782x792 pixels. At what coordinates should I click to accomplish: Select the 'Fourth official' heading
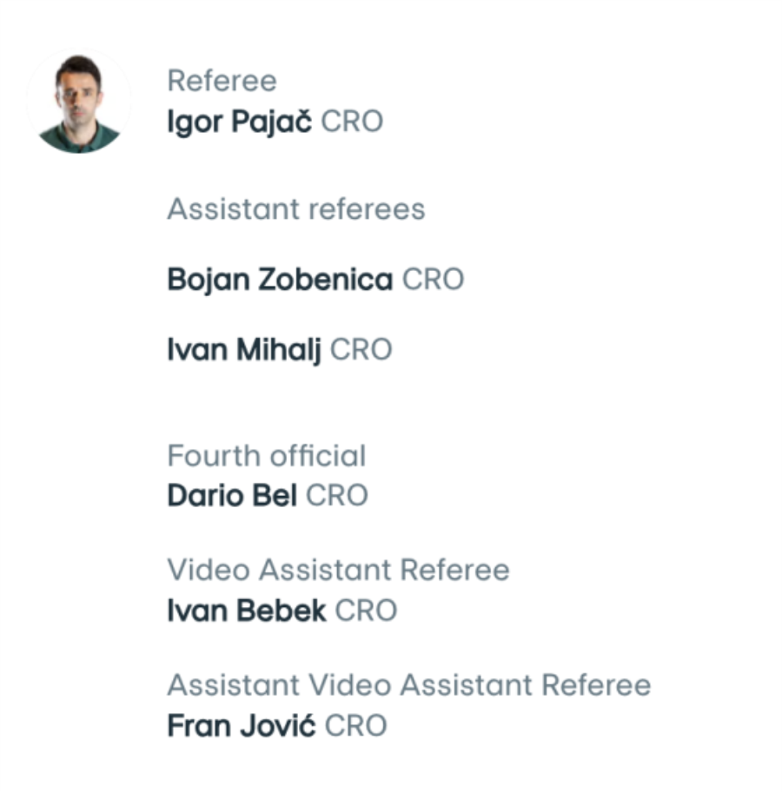266,456
